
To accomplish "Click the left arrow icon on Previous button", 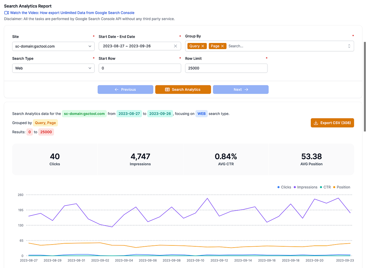I will 117,89.
